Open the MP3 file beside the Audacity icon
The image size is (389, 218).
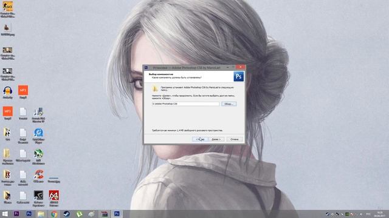[x=23, y=92]
